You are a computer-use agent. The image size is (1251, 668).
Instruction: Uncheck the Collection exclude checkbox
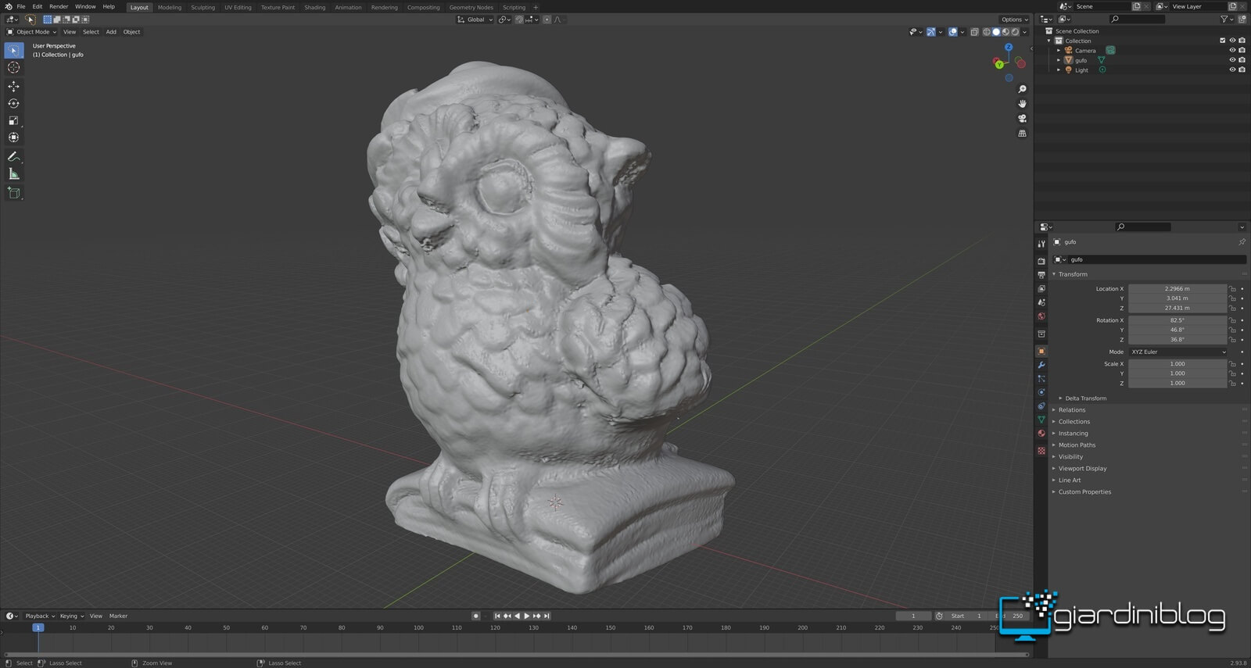pyautogui.click(x=1223, y=41)
